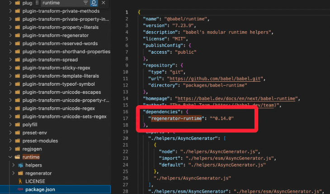The height and width of the screenshot is (194, 330).
Task: Click the "regenerator-runtime" dependency key
Action: [x=176, y=118]
